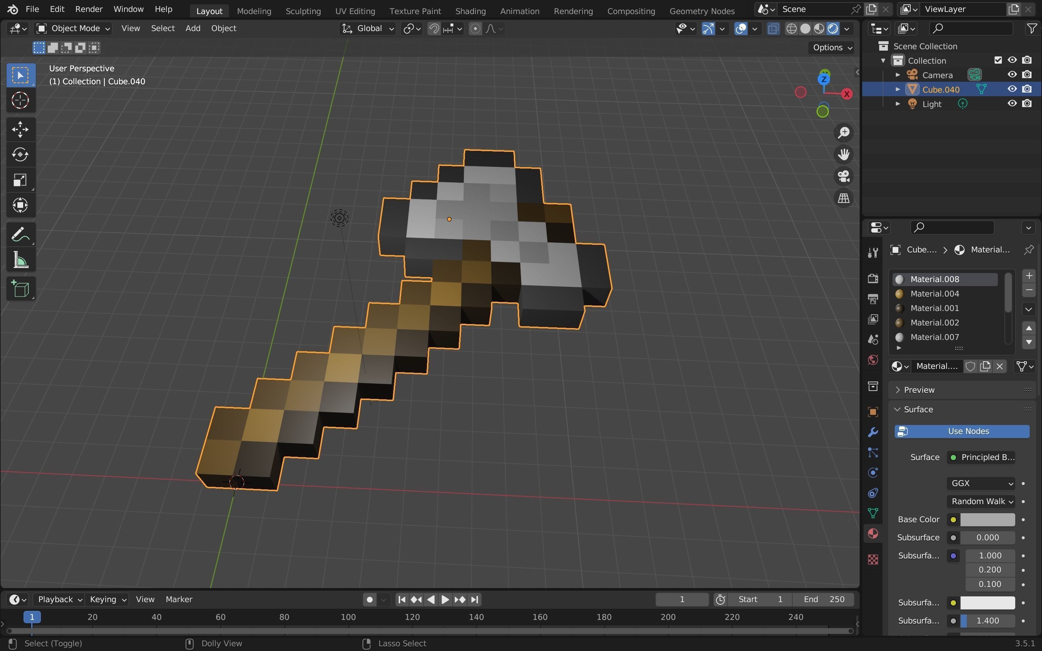Select the Measure tool
The height and width of the screenshot is (651, 1042).
pos(20,260)
